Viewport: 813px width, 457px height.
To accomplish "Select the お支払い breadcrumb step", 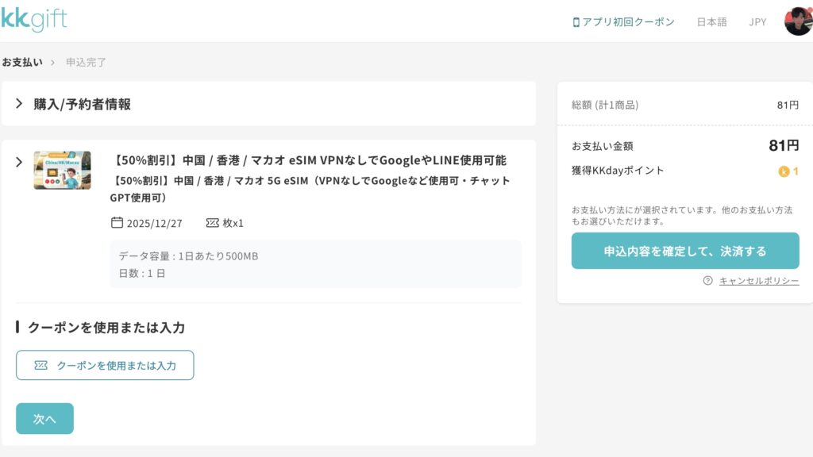I will pyautogui.click(x=22, y=62).
